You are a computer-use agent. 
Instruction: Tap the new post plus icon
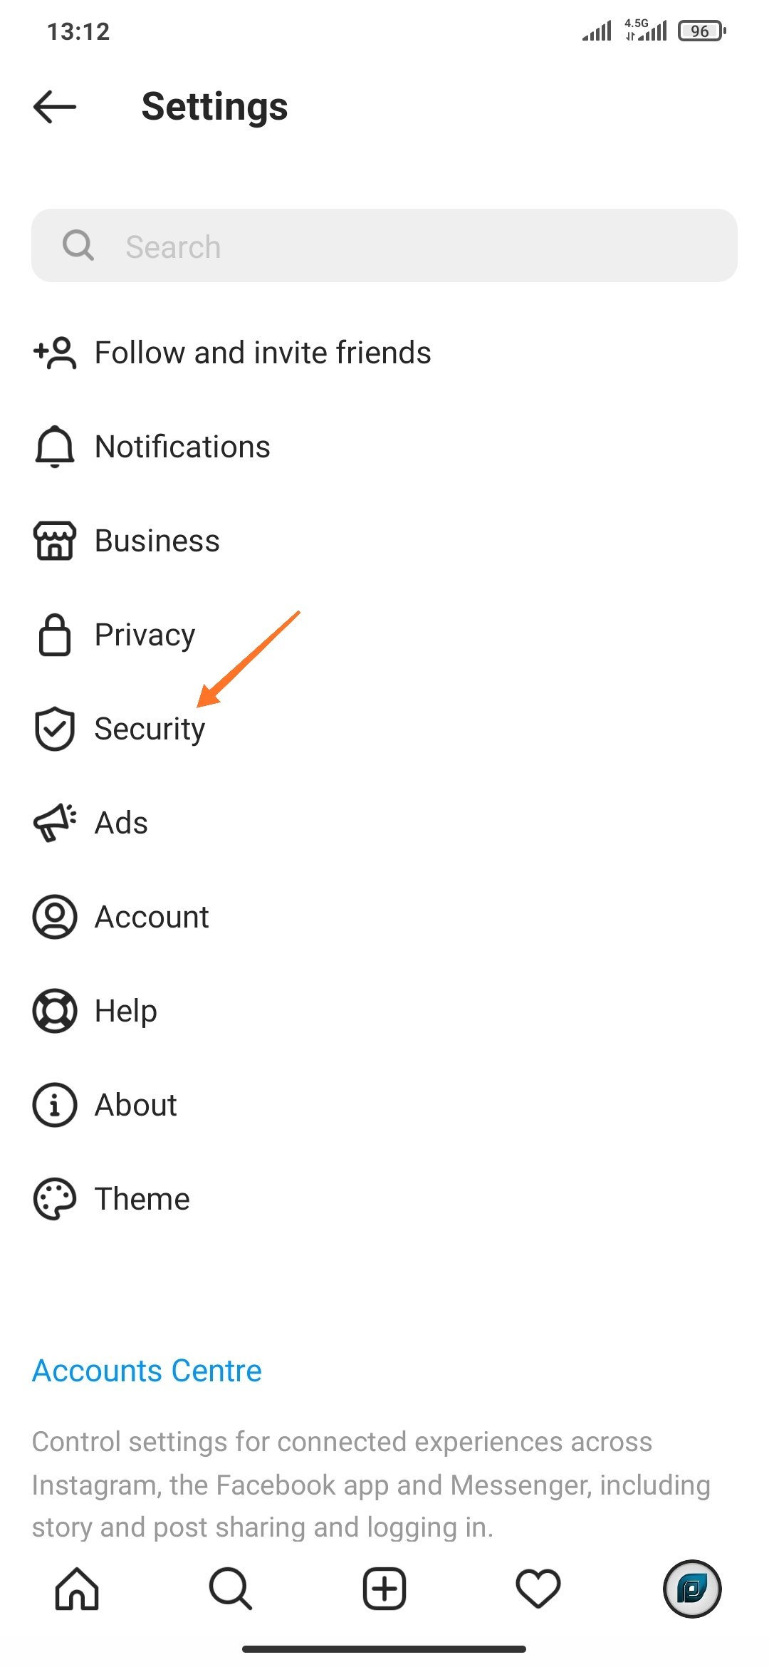[x=384, y=1589]
